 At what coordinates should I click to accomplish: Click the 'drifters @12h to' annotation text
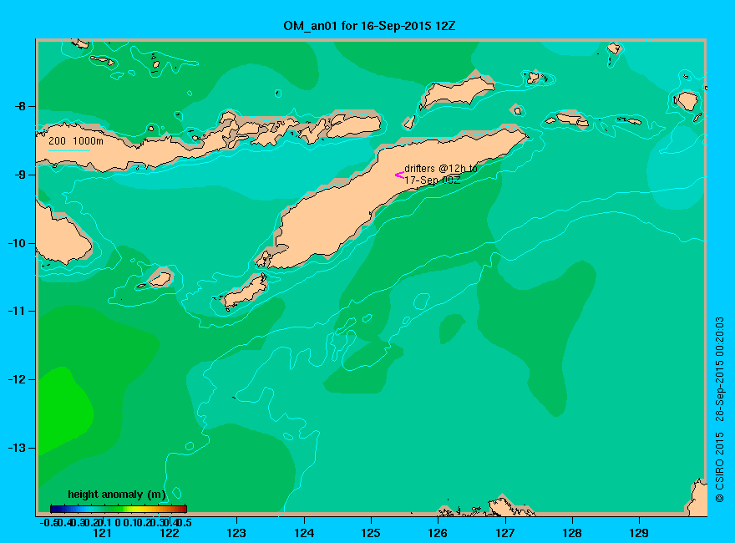point(441,169)
